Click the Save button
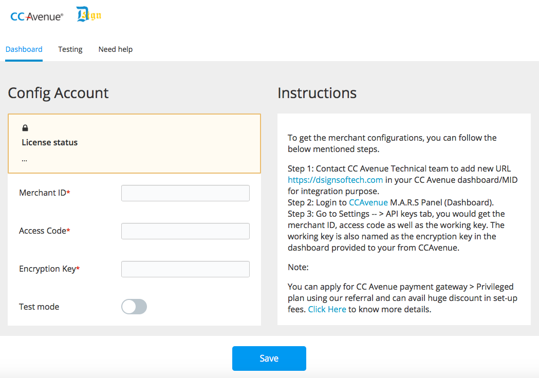 [x=269, y=358]
